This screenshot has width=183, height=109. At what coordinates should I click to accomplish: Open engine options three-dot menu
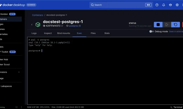(x=21, y=107)
